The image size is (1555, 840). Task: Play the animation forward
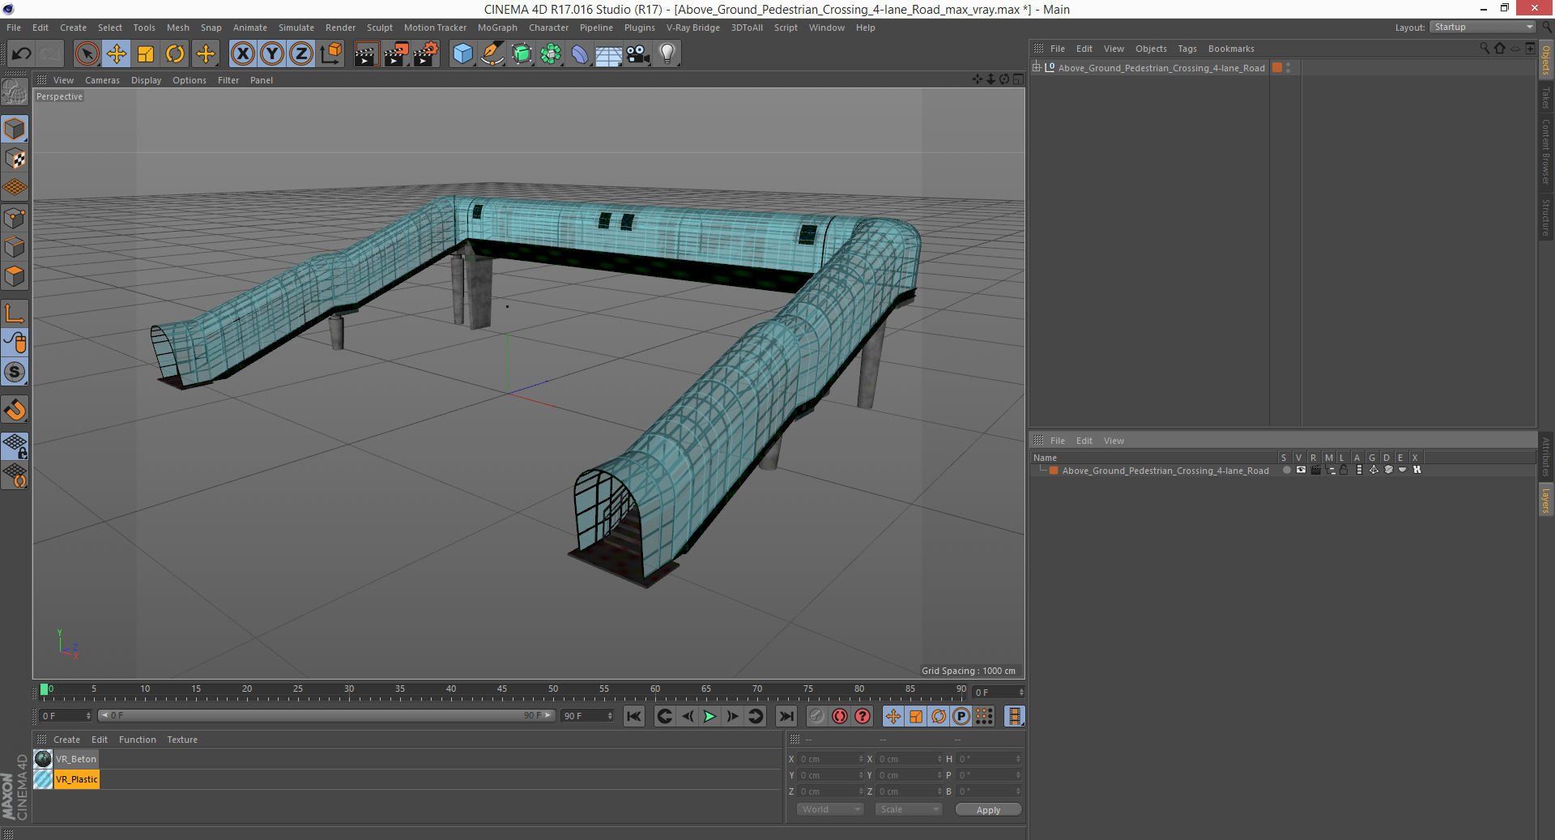(x=709, y=716)
